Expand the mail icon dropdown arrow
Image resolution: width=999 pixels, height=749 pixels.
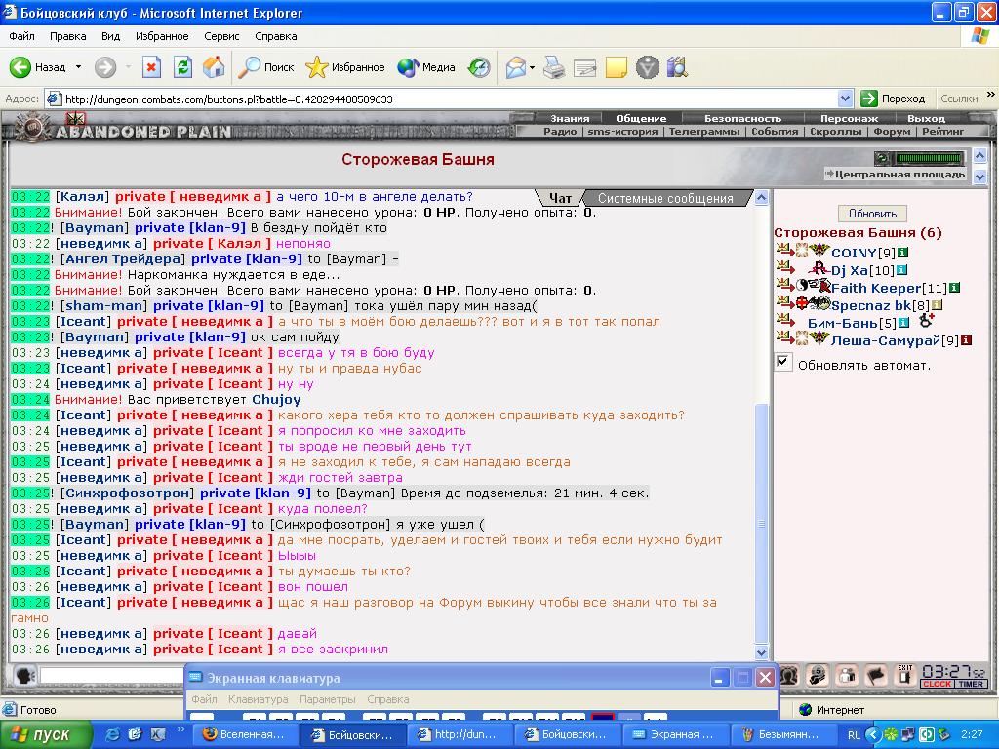click(x=532, y=67)
